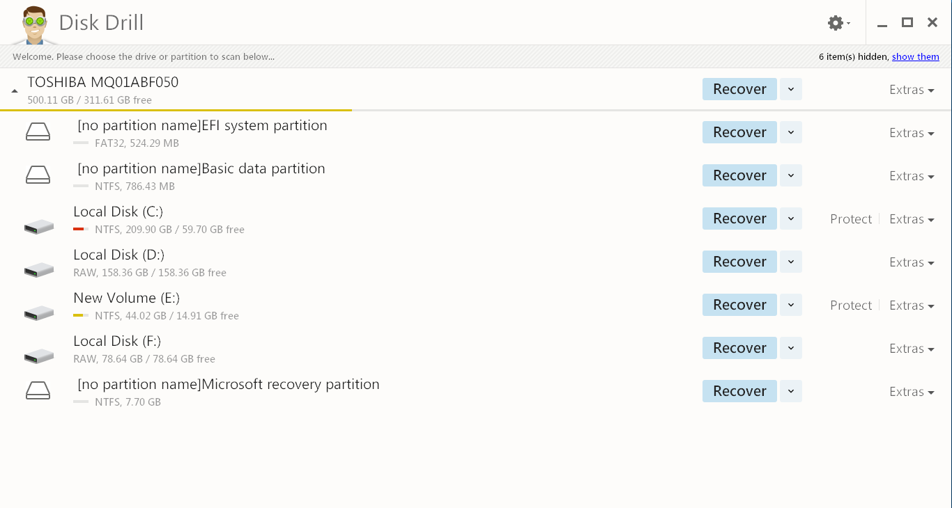The height and width of the screenshot is (508, 952).
Task: Click the New Volume (E:) drive icon
Action: point(39,312)
